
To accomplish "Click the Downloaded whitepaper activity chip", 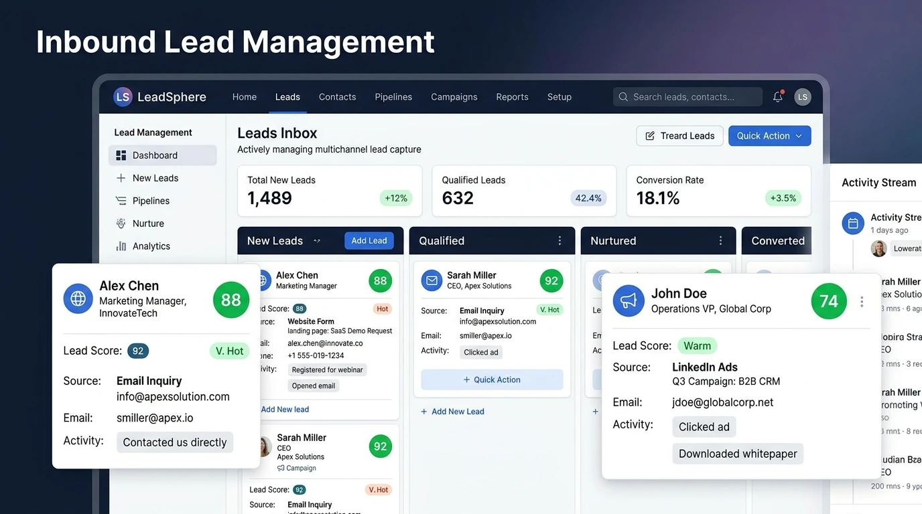I will point(738,454).
